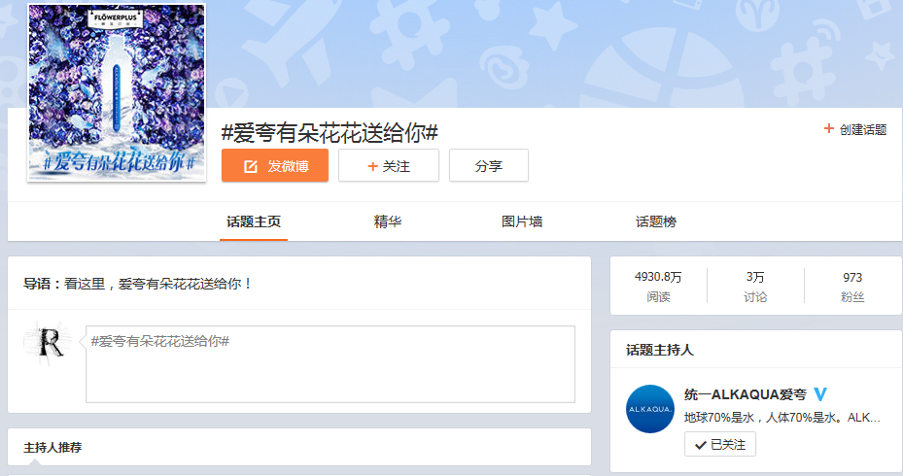Viewport: 903px width, 476px height.
Task: Open the 话题榜 tab
Action: point(656,221)
